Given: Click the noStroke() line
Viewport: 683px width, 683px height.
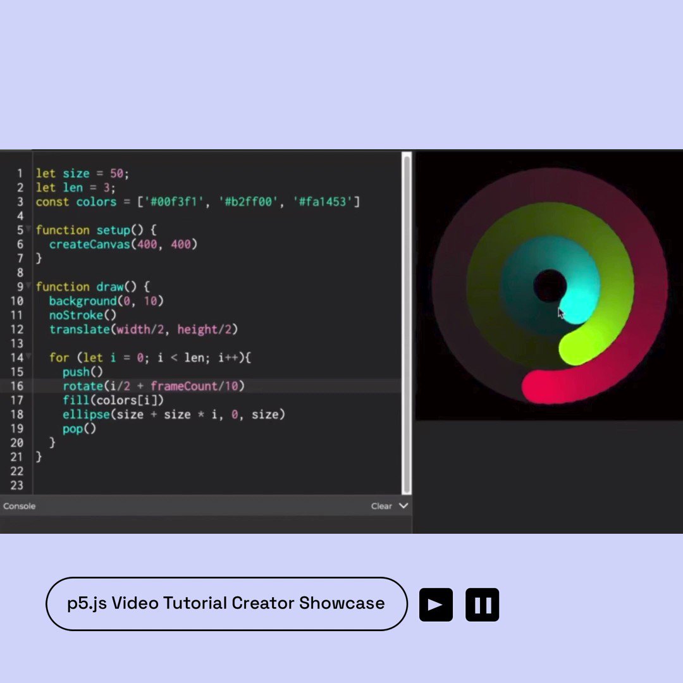Looking at the screenshot, I should coord(83,315).
